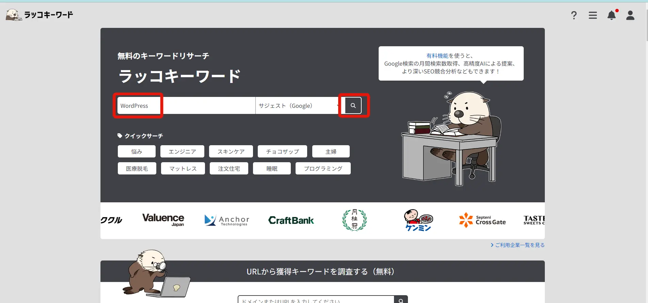Click the domain or URL input field
Viewport: 648px width, 303px height.
316,300
